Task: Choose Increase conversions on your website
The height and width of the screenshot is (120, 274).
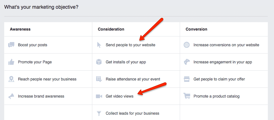Action: pyautogui.click(x=226, y=45)
